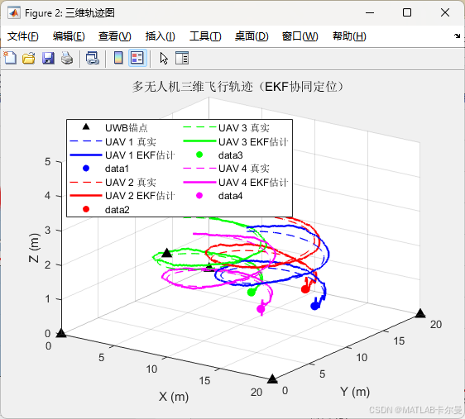The height and width of the screenshot is (419, 465).
Task: Click legend entry UAV 4 真实
Action: (x=244, y=169)
